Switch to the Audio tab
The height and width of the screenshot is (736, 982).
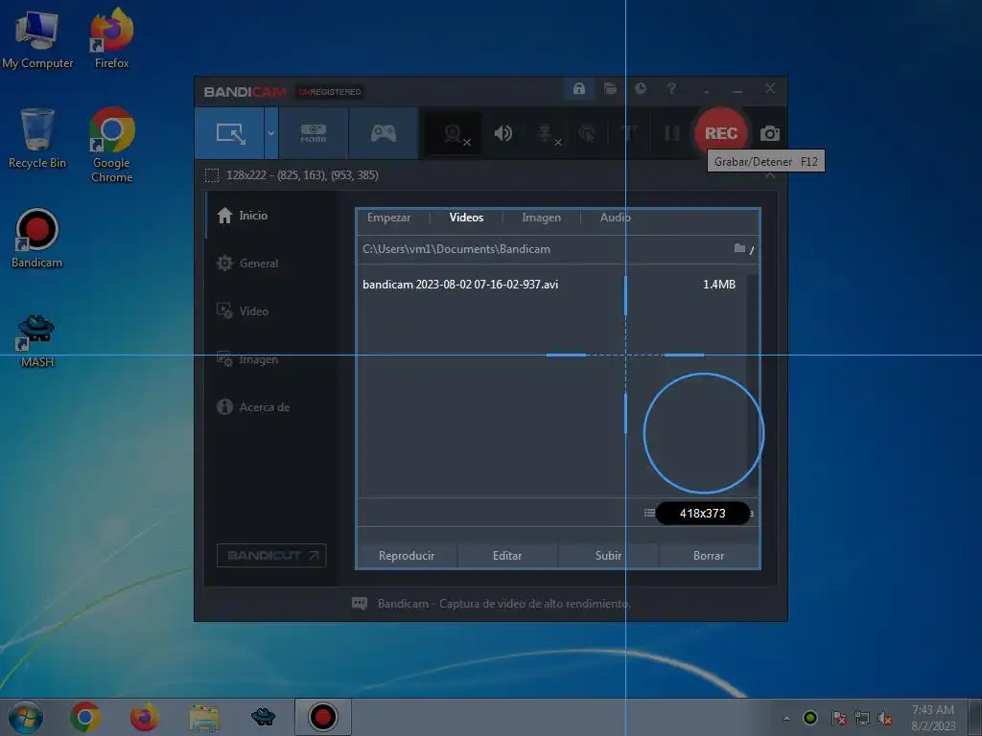615,218
